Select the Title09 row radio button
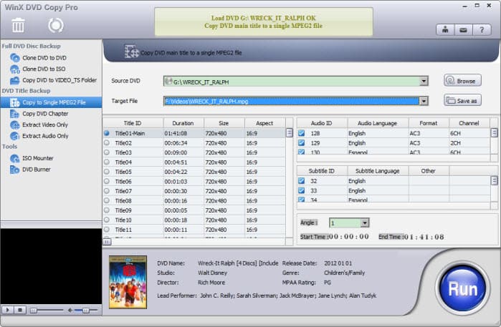The height and width of the screenshot is (327, 501). point(107,210)
